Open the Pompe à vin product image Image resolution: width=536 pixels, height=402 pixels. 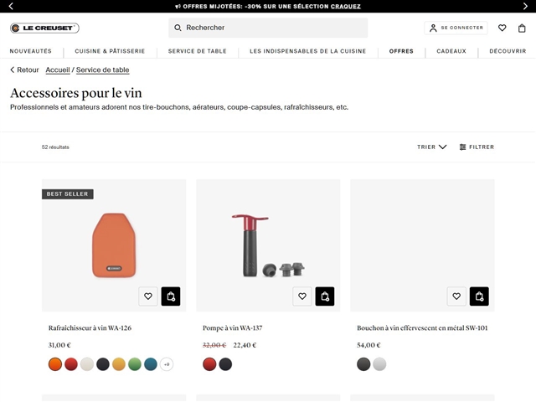click(x=268, y=245)
